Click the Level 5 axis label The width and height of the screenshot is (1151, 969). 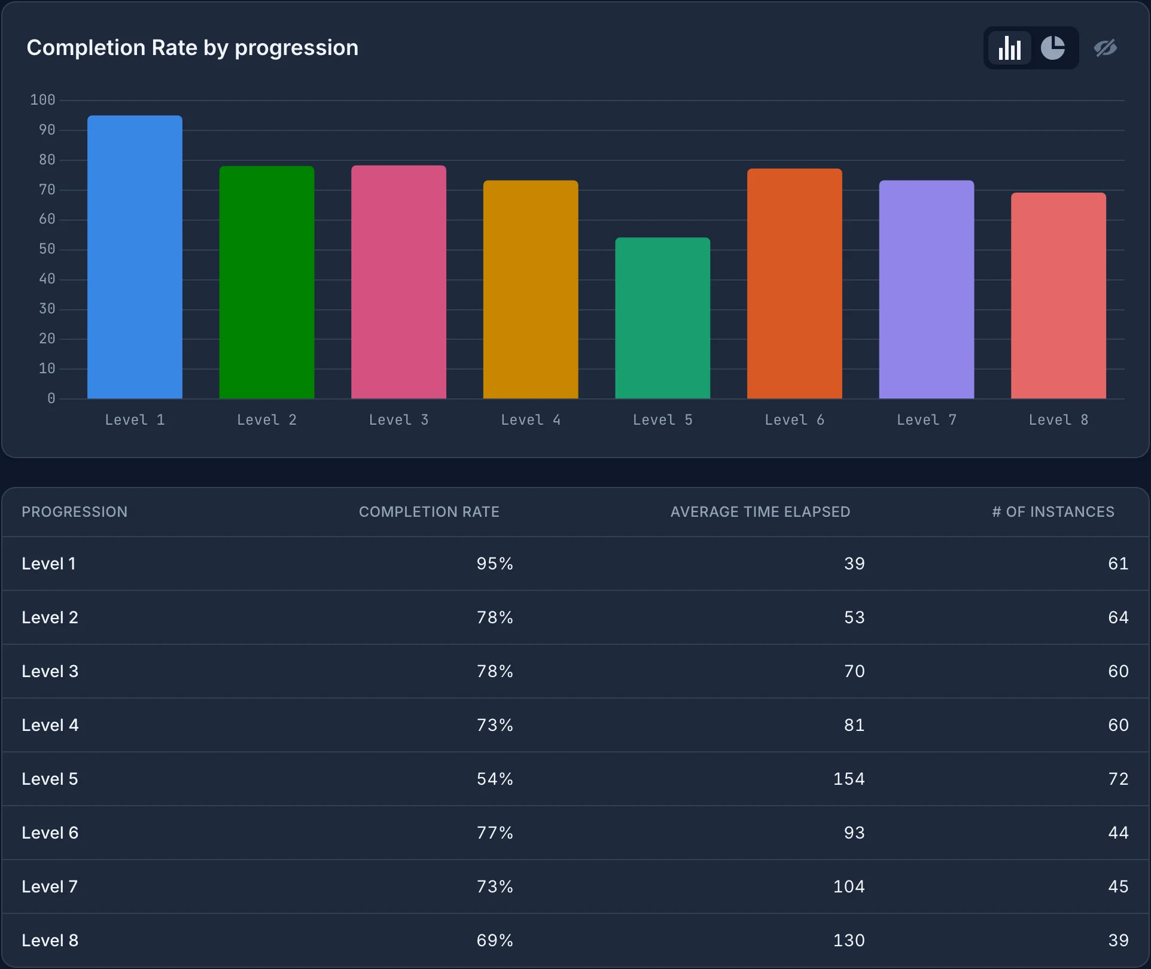point(663,420)
